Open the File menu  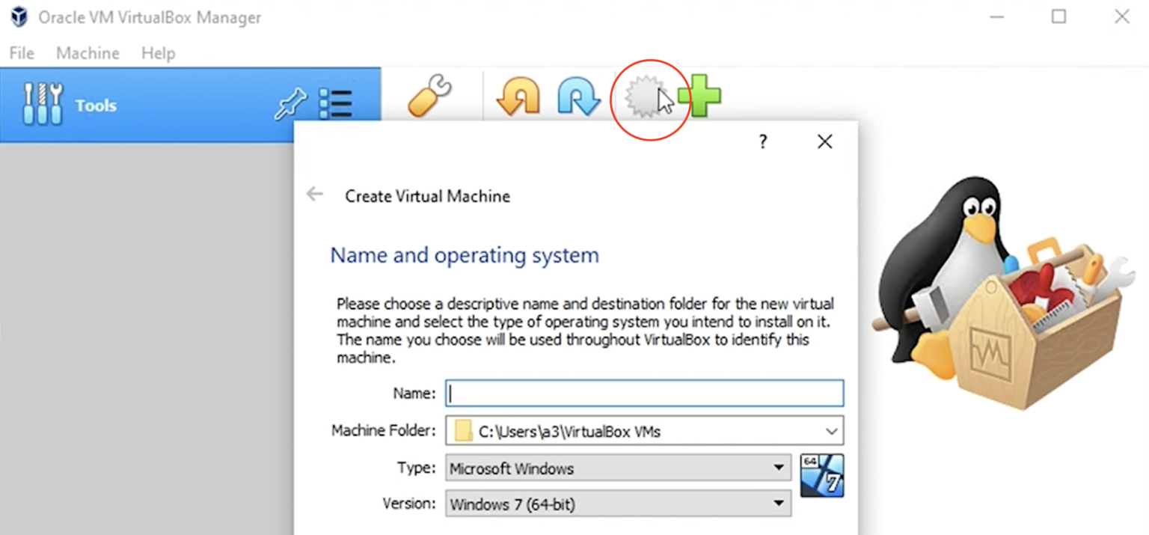21,52
